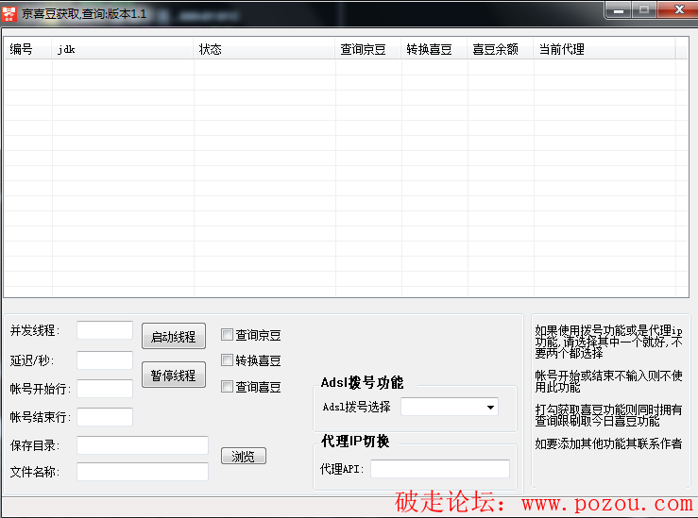Viewport: 698px width, 518px height.
Task: Click the 查询京豆 column header
Action: (367, 49)
